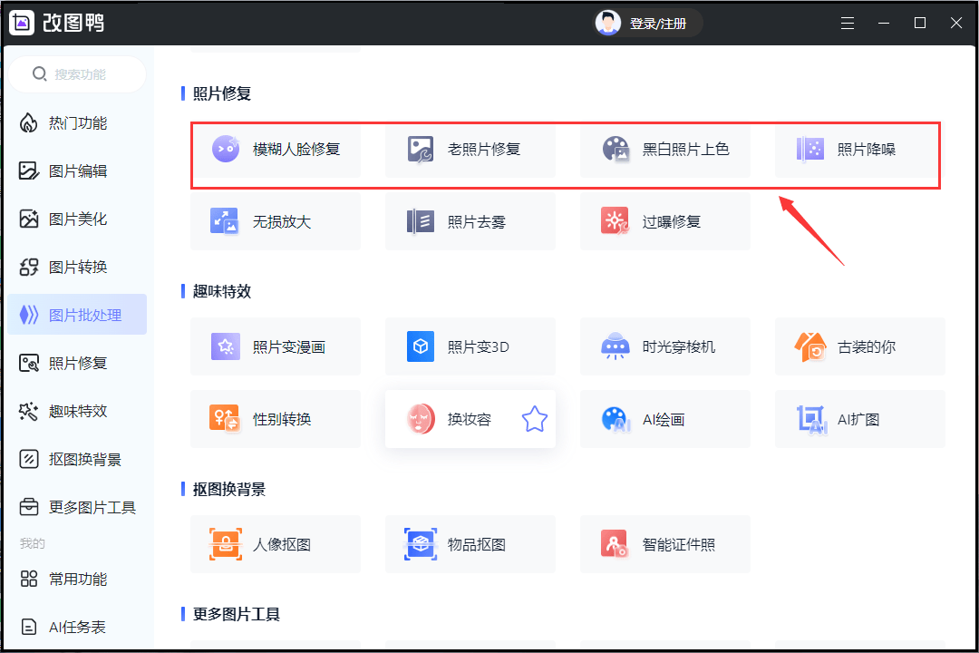Open 性别转换 gender swap tool

click(276, 419)
